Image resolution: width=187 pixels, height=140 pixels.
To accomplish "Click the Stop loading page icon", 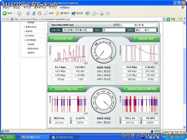I will [28, 13].
